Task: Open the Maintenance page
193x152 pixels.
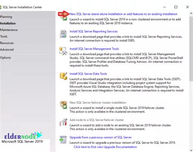Action: point(9,30)
